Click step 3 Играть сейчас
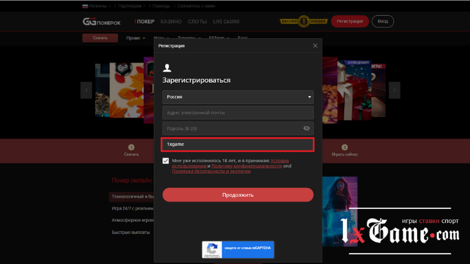The height and width of the screenshot is (264, 470). pos(345,151)
